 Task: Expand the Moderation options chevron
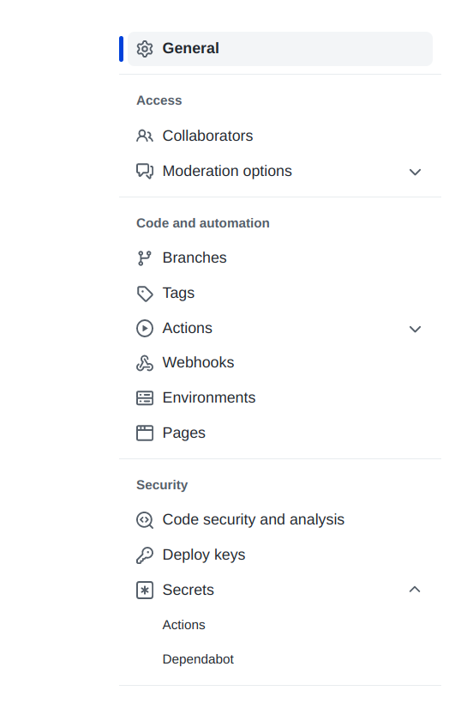[415, 172]
